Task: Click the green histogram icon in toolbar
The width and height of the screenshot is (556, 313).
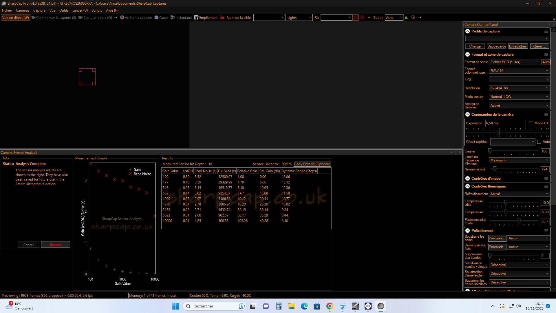Action: [407, 18]
